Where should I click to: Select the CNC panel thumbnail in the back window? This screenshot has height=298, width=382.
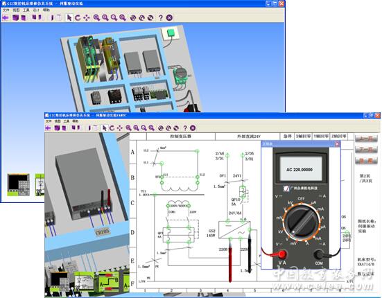click(19, 185)
